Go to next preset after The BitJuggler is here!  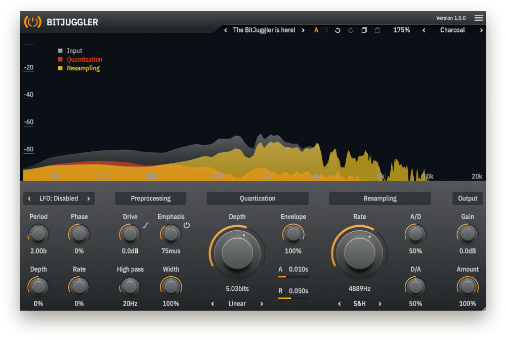(x=303, y=30)
